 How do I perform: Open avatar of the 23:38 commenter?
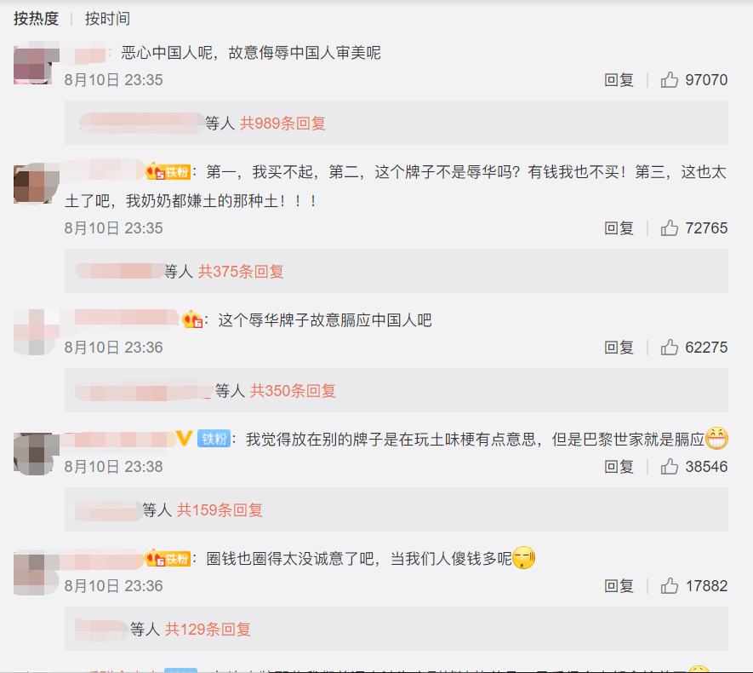coord(34,454)
